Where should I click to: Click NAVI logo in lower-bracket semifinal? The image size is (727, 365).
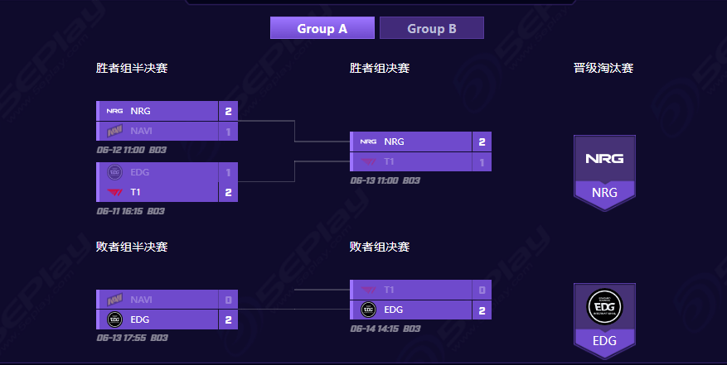[114, 300]
